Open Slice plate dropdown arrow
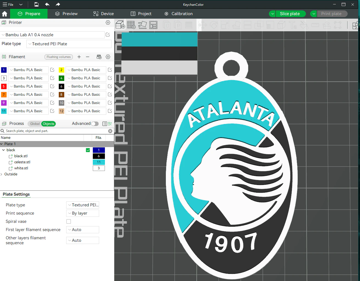Image resolution: width=360 pixels, height=281 pixels. (272, 14)
